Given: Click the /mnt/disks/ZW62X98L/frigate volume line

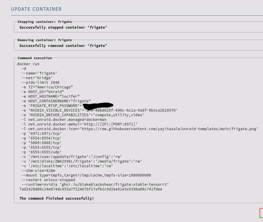Looking at the screenshot, I should click(x=81, y=161).
